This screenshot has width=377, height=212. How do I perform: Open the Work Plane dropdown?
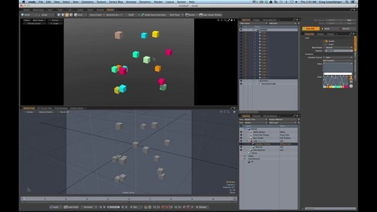[176, 15]
